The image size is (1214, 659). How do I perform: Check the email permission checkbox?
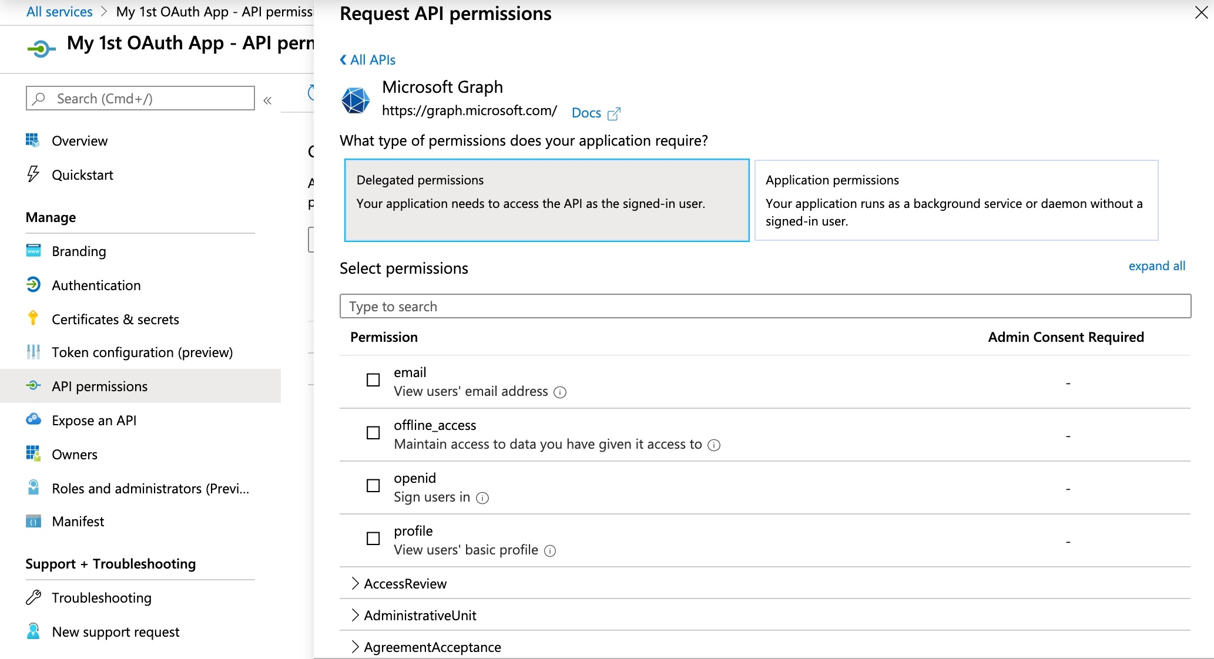(373, 380)
